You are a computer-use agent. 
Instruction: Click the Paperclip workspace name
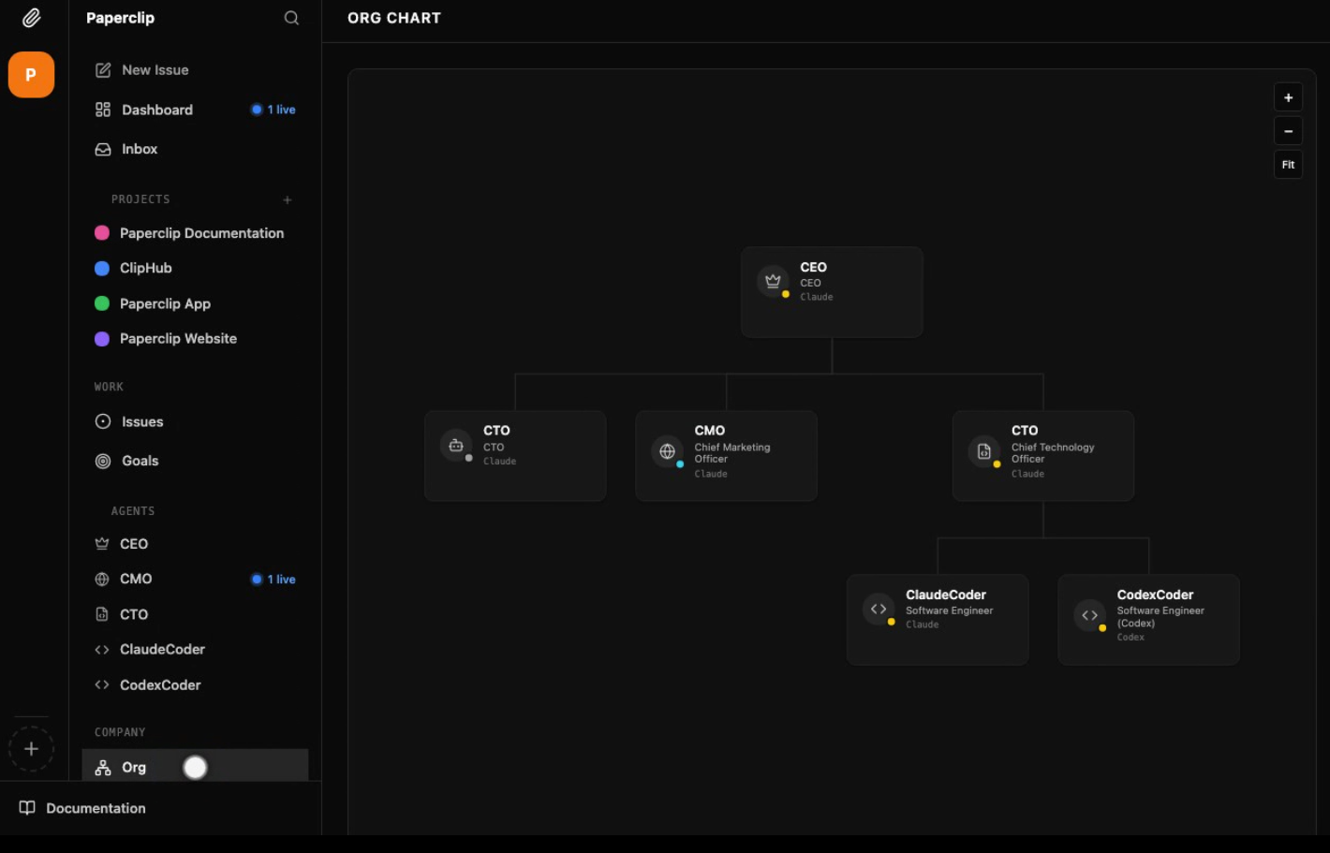pyautogui.click(x=120, y=18)
